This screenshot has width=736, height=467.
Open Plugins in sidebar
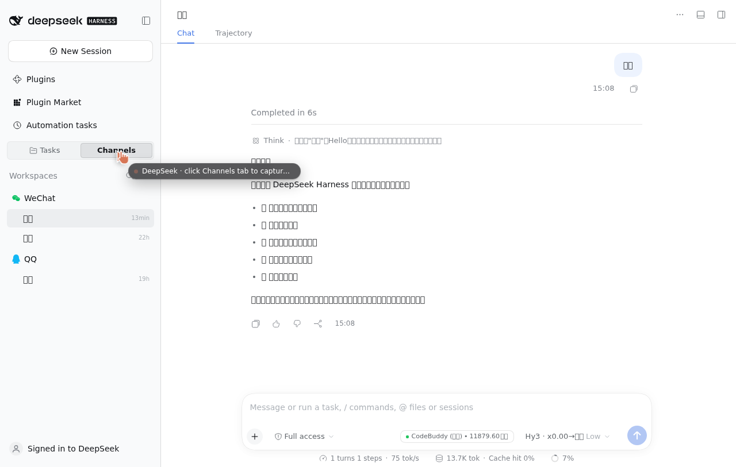[80, 79]
